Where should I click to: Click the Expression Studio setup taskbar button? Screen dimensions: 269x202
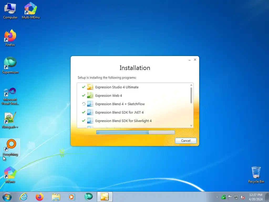(x=105, y=197)
